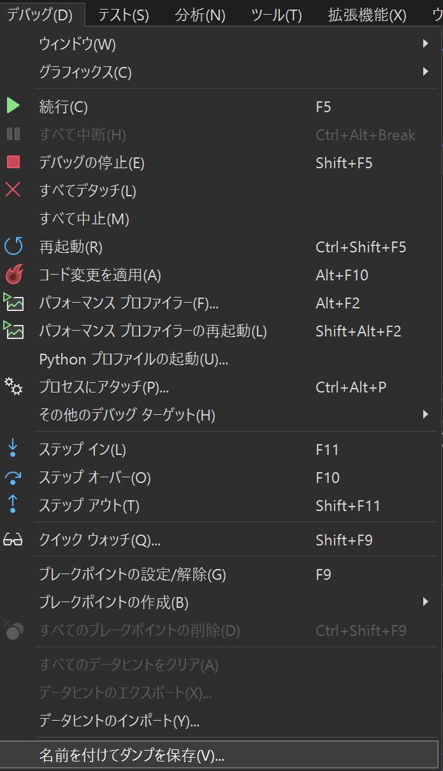Expand その他のデバッグ ターゲット(H) submenu arrow
The width and height of the screenshot is (443, 771).
click(x=425, y=415)
